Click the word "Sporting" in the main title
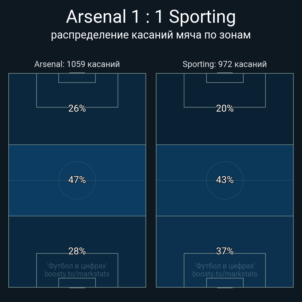The image size is (302, 302). tap(202, 17)
